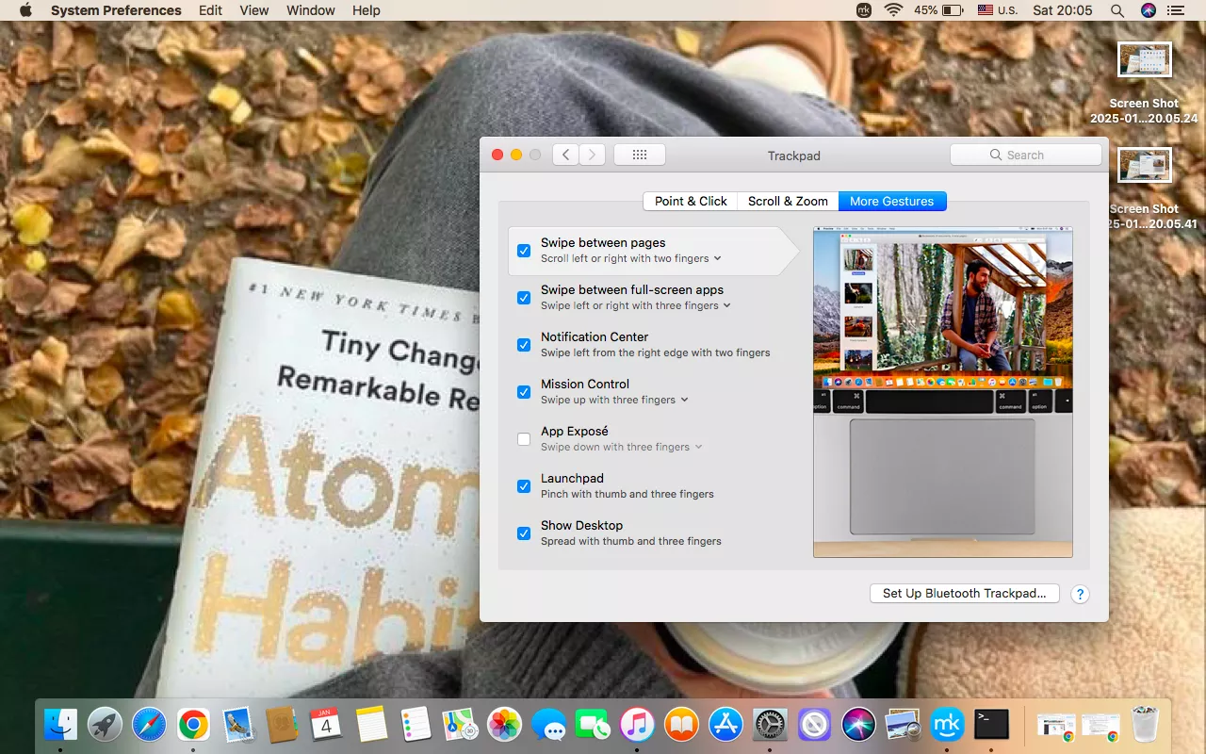This screenshot has width=1206, height=754.
Task: Open the Photos app in Dock
Action: 504,725
